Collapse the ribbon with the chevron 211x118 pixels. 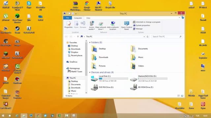(179, 18)
